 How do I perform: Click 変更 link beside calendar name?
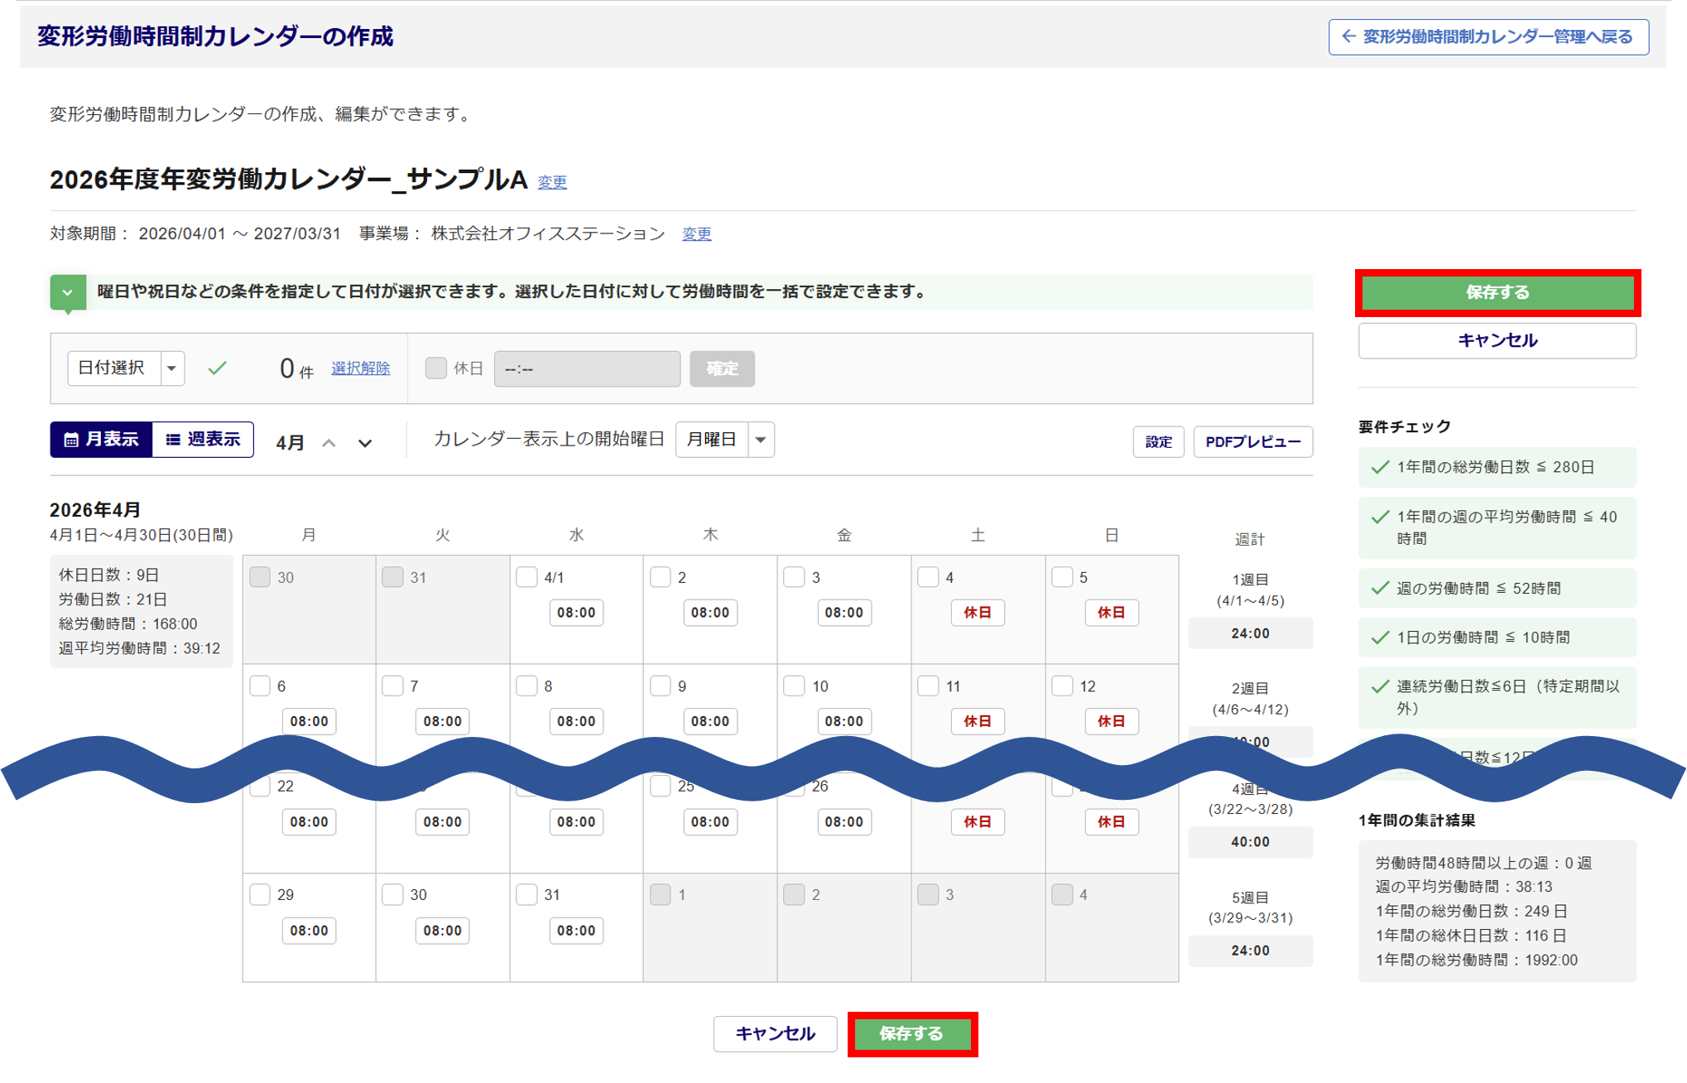pyautogui.click(x=552, y=182)
